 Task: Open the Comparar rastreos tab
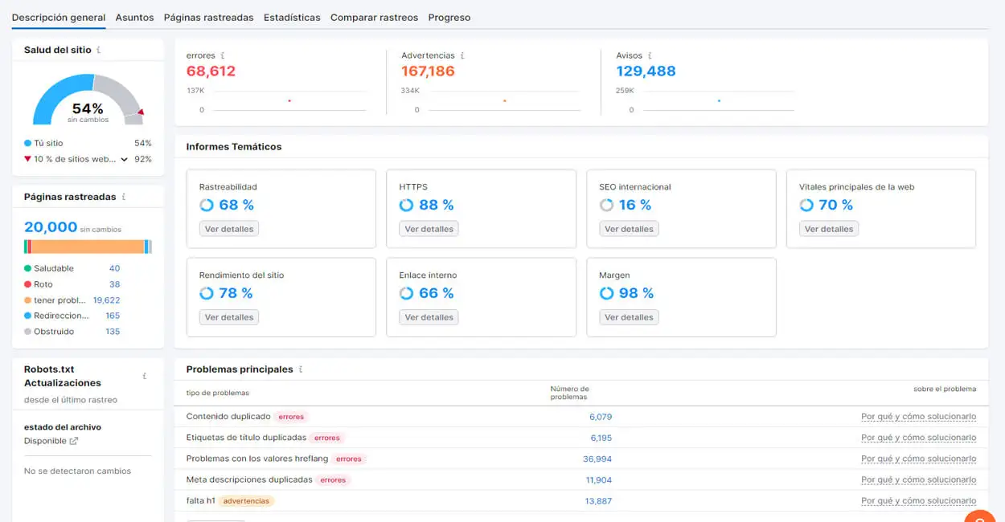(374, 17)
